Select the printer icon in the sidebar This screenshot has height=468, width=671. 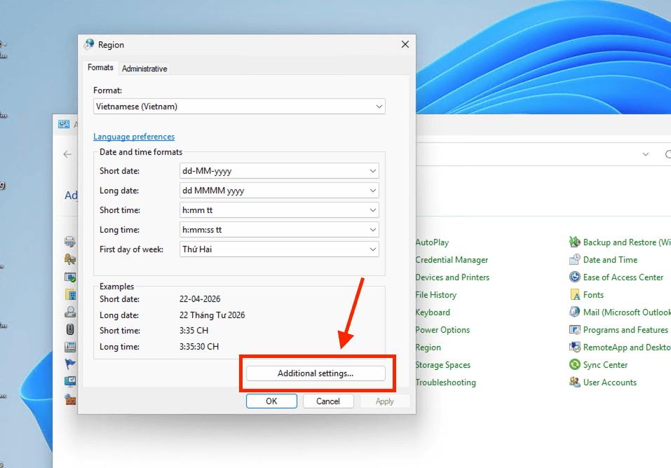(x=70, y=241)
